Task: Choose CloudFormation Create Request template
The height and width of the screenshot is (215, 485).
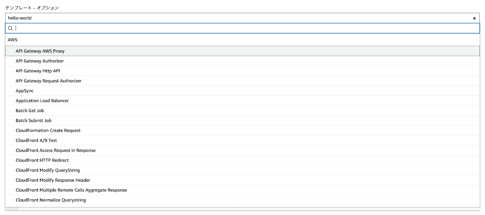Action: (242, 131)
